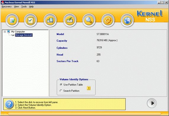Minimize the Nucleus Kernel window
The width and height of the screenshot is (169, 116).
pyautogui.click(x=159, y=2)
